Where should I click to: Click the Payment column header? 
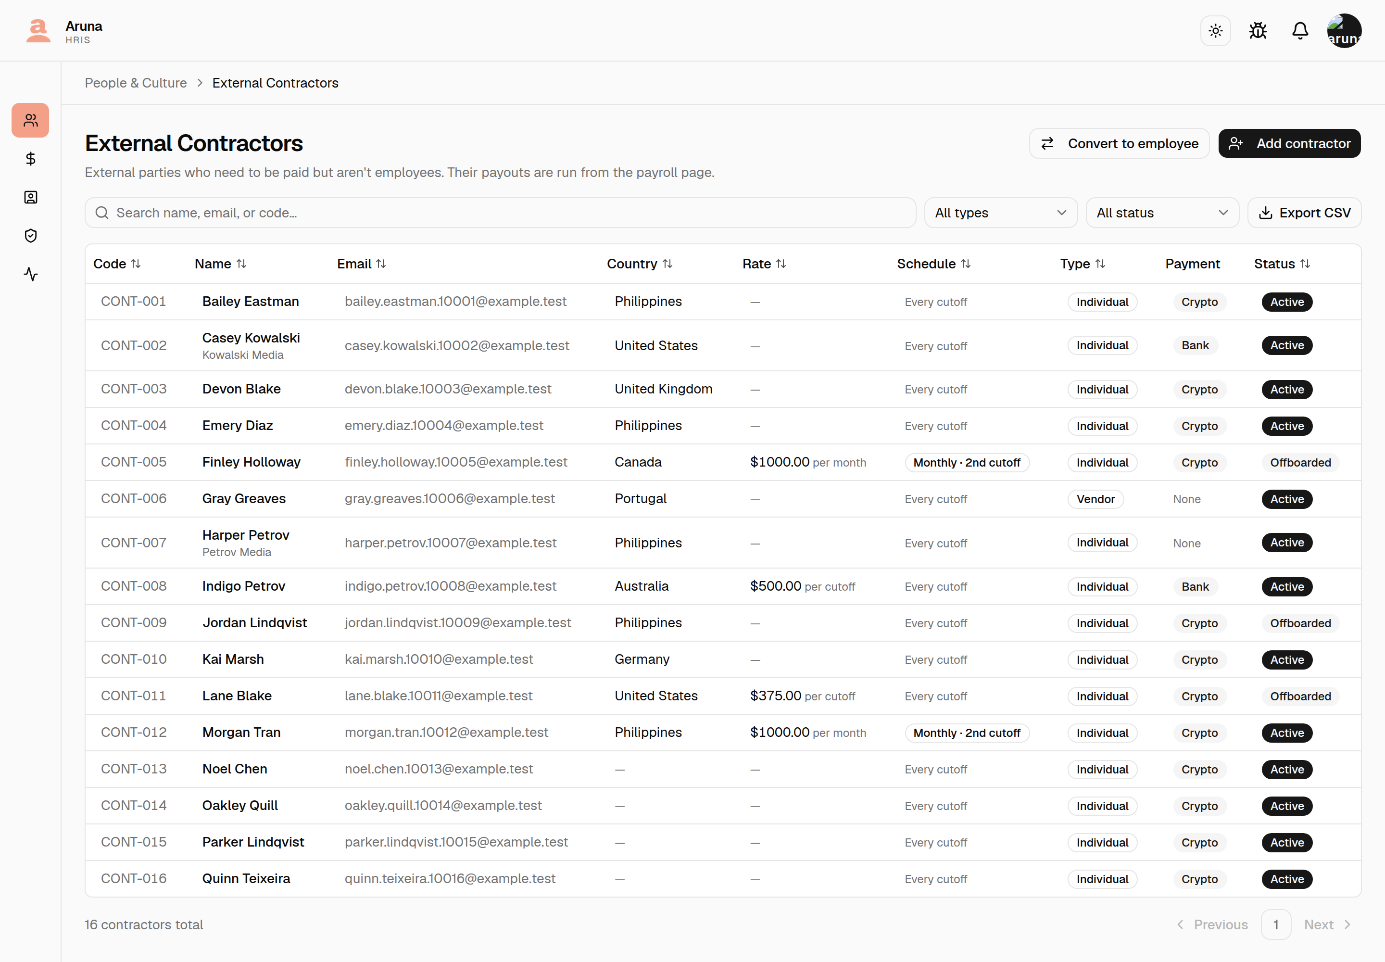point(1192,264)
